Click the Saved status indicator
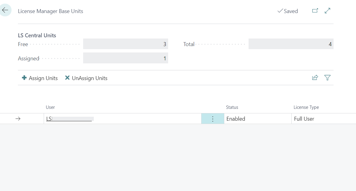This screenshot has height=191, width=356. pos(288,11)
